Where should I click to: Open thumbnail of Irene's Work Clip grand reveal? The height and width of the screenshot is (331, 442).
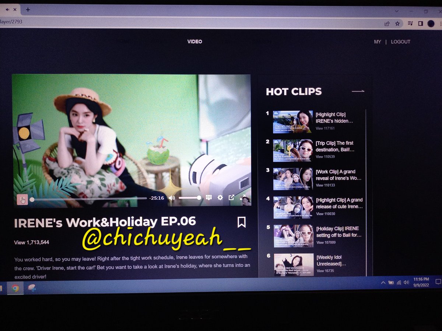(293, 179)
